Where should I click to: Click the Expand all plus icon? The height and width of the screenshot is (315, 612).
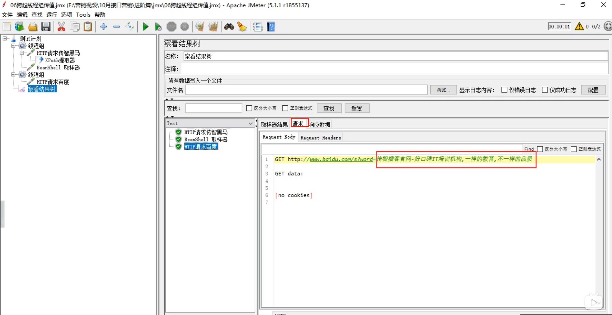[x=103, y=27]
